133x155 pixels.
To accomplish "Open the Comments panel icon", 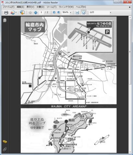I will click(5, 142).
